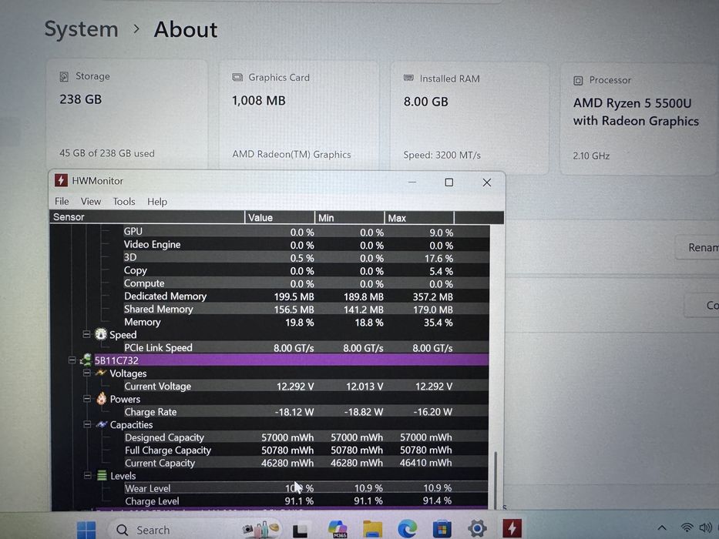
Task: Open File Explorer from the taskbar
Action: pos(372,530)
